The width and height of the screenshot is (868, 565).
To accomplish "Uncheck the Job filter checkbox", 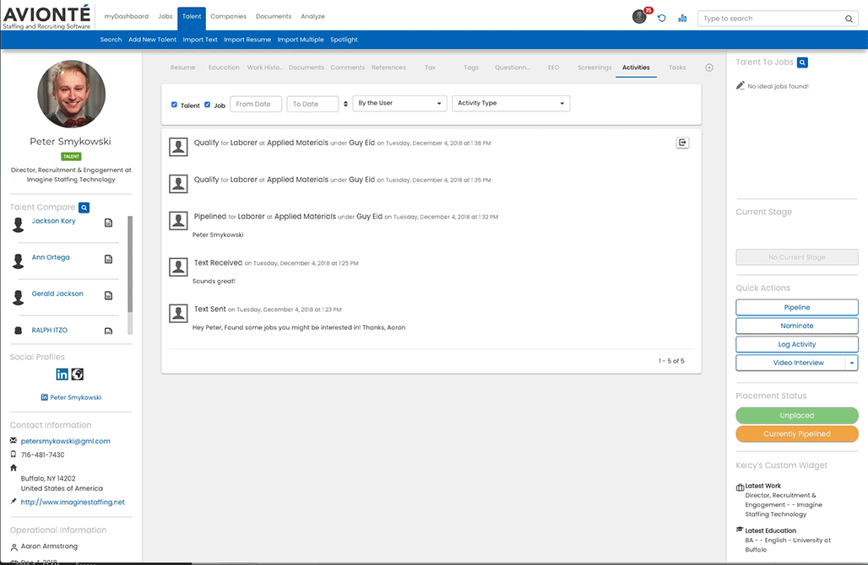I will (x=207, y=105).
